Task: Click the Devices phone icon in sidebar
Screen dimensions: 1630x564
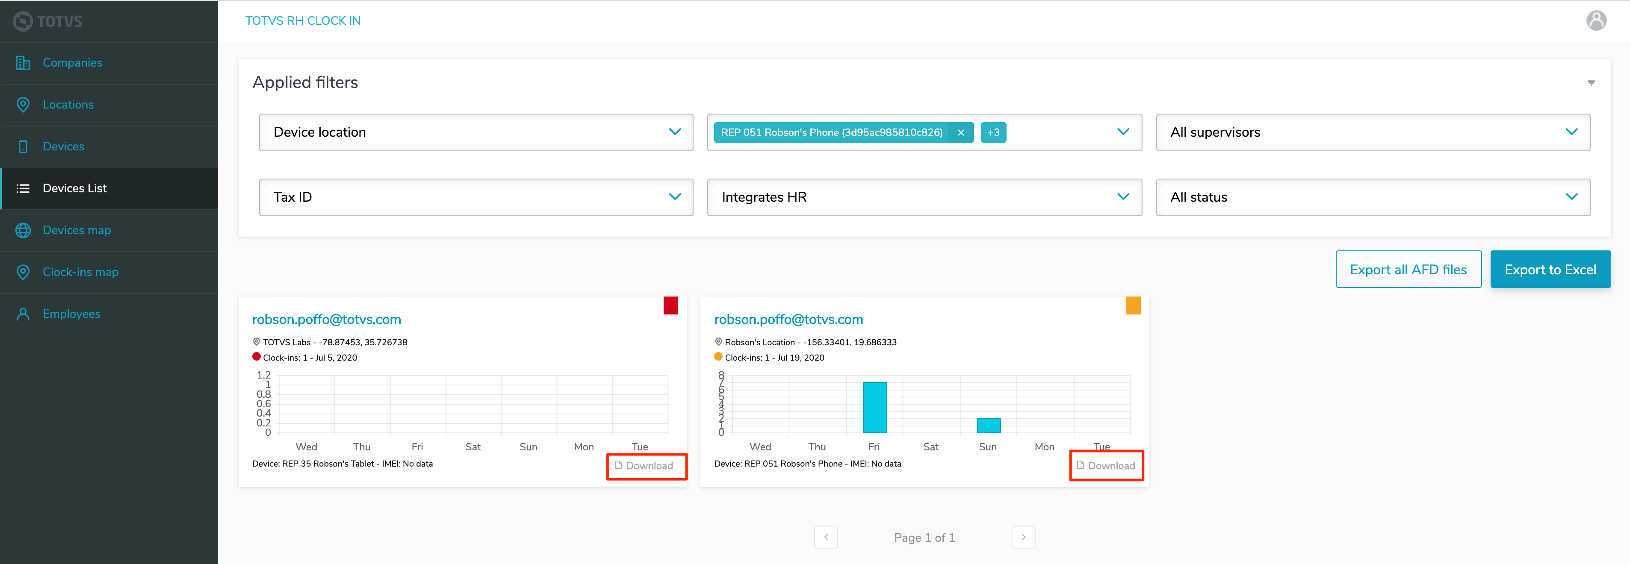Action: 23,146
